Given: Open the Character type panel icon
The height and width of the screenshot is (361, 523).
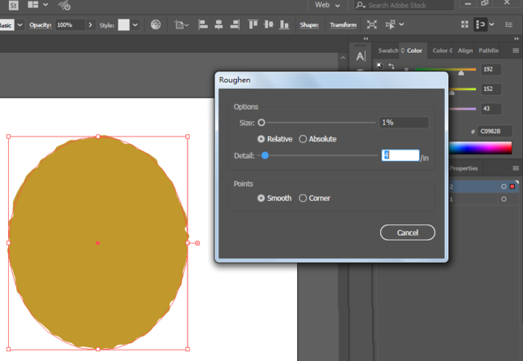Looking at the screenshot, I should (x=361, y=55).
